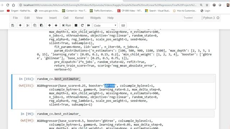Open the Singam - Kadhal Va bookmark
The height and width of the screenshot is (129, 230).
tap(19, 11)
